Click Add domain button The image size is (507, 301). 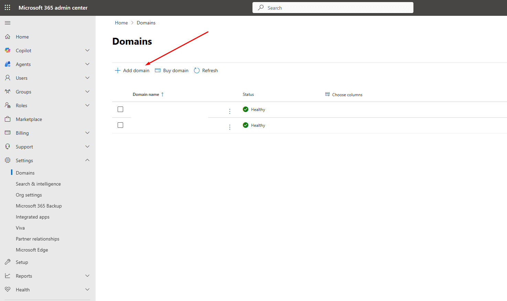pos(132,70)
